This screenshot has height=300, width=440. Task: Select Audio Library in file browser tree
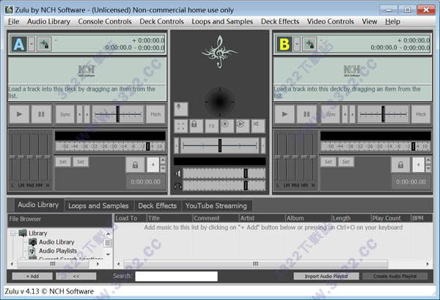pyautogui.click(x=56, y=242)
